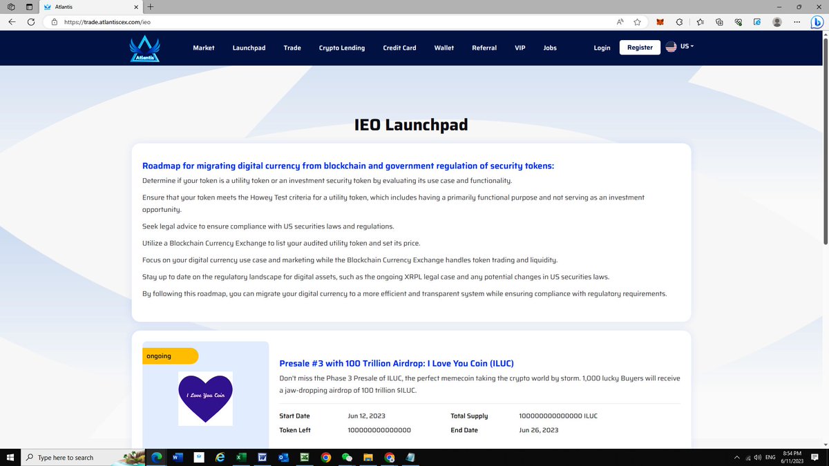The height and width of the screenshot is (466, 829).
Task: Bookmark this page with the star icon
Action: point(637,22)
